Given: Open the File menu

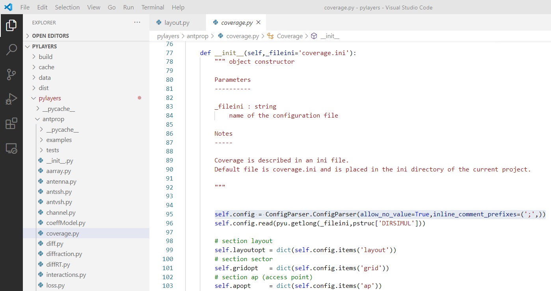Looking at the screenshot, I should click(x=25, y=7).
